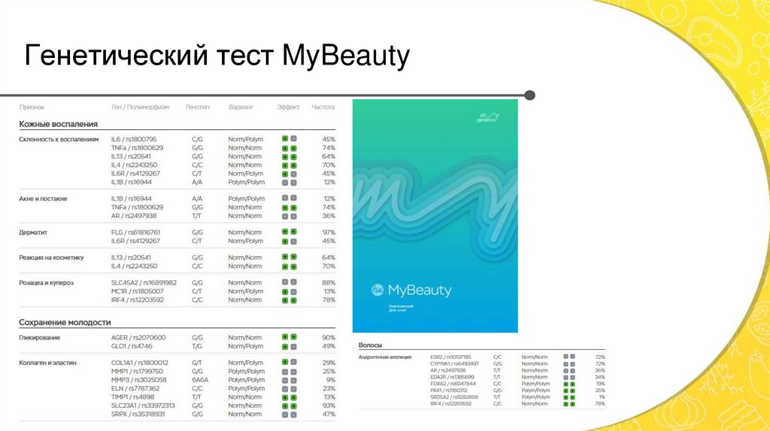Open the MyBeauty brochure cover image
Viewport: 770px width, 431px height.
coord(435,215)
